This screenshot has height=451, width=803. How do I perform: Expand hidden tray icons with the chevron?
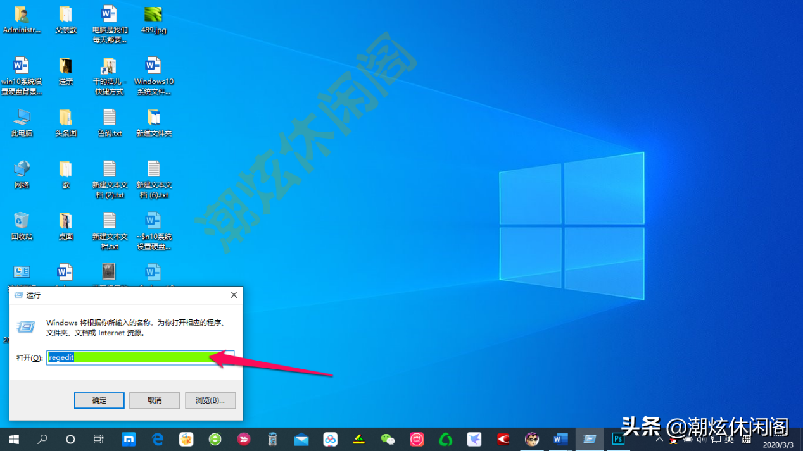tap(659, 439)
